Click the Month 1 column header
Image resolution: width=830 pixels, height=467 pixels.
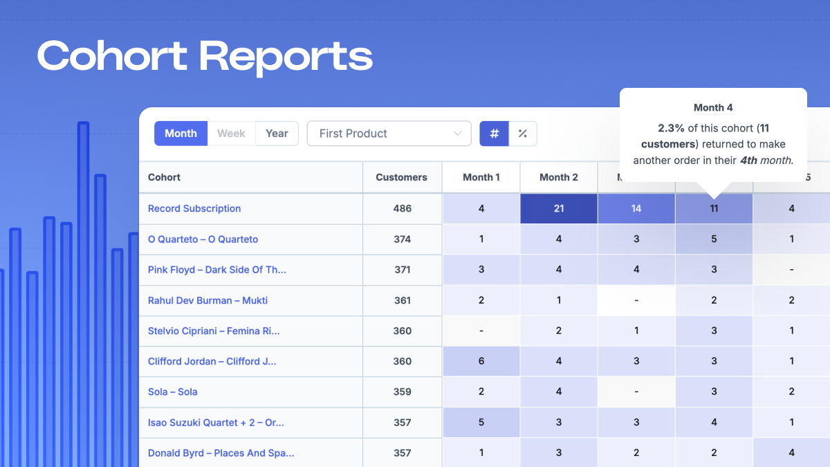point(481,177)
